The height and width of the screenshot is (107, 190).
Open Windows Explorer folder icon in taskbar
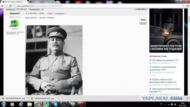[x=29, y=104]
